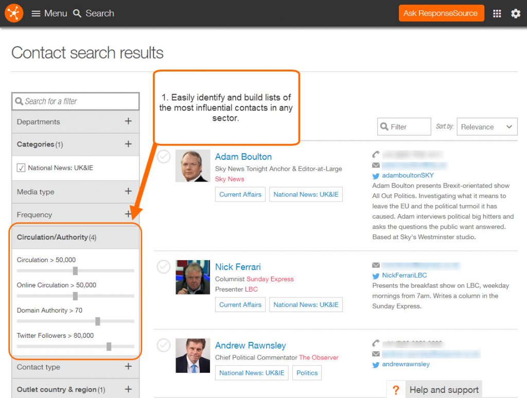This screenshot has height=398, width=527.
Task: Click Adam Boulton's National News: UK&IE tag
Action: click(306, 194)
